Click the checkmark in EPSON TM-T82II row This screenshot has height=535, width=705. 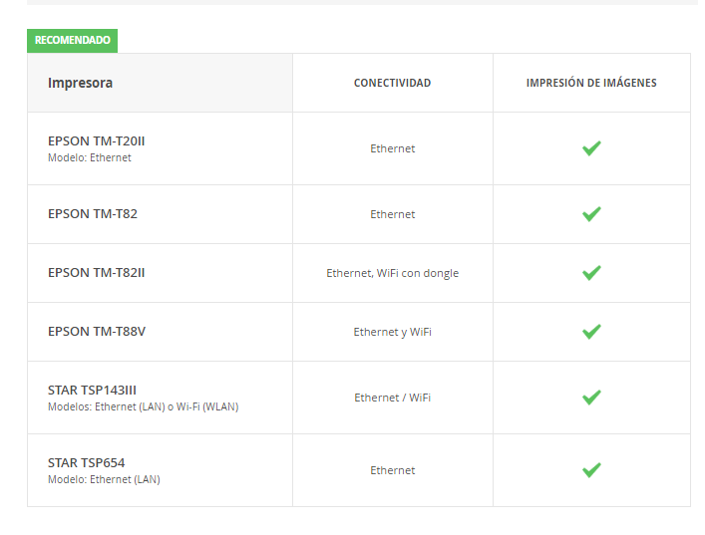[x=591, y=273]
